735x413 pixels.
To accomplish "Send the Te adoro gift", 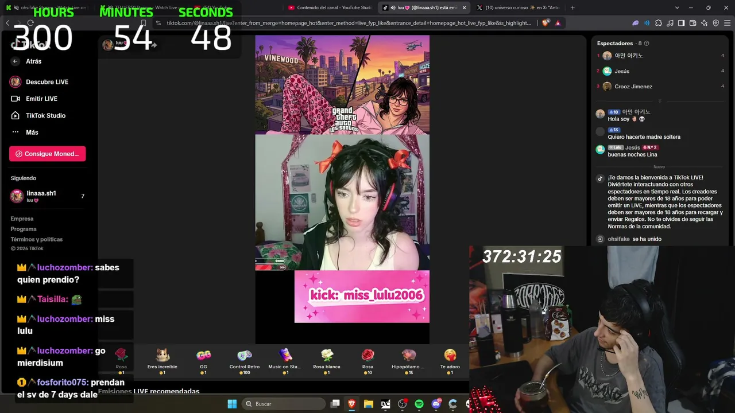I will (450, 361).
